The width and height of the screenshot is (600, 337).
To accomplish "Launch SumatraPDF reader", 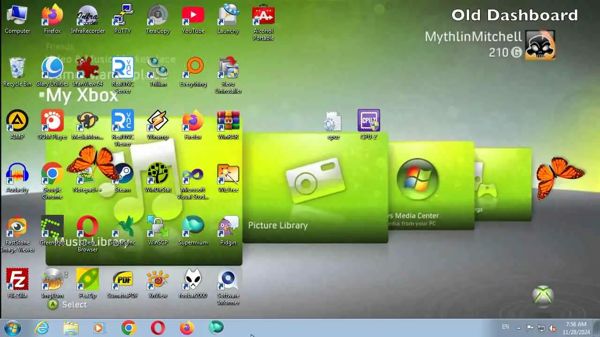I will pyautogui.click(x=123, y=284).
